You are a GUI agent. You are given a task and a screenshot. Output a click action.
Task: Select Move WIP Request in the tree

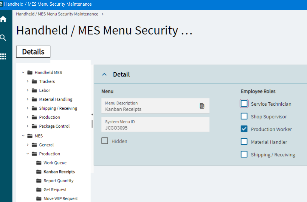[61, 199]
